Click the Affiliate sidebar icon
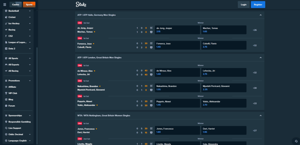The image size is (300, 145). [6, 87]
